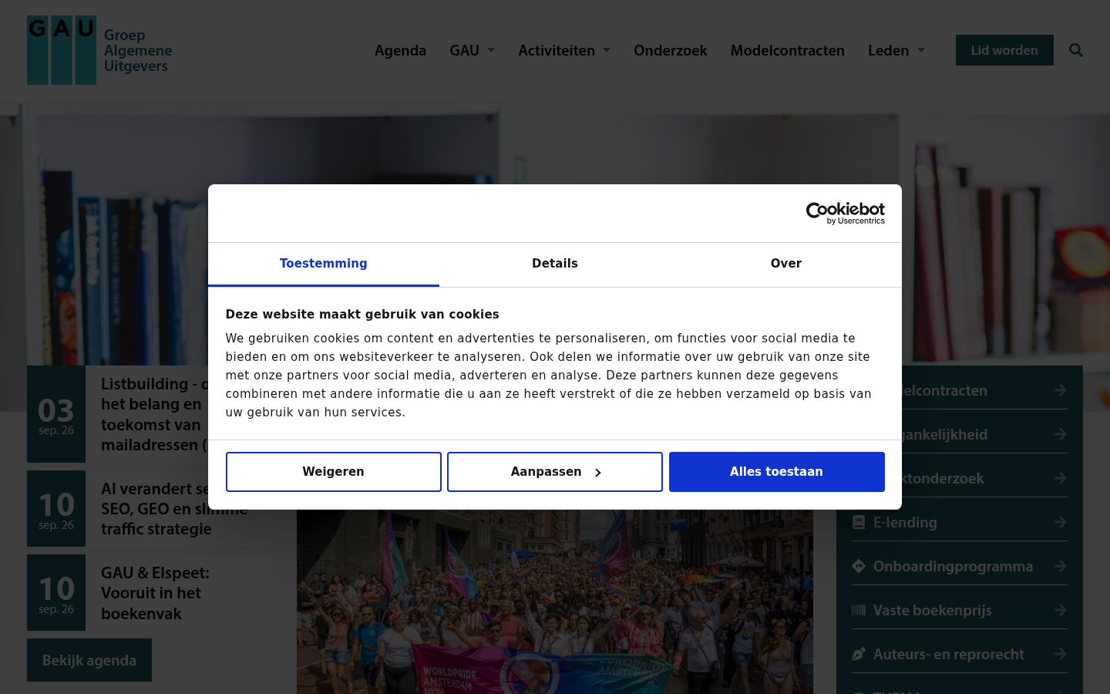Click the Auteurs- en reprorecht pen icon
The image size is (1110, 694).
point(859,654)
